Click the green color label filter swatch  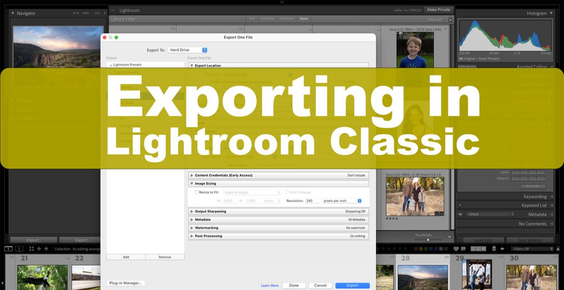426,249
